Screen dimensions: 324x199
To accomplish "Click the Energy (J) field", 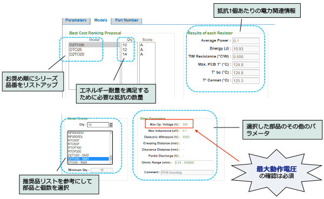I will tap(246, 49).
